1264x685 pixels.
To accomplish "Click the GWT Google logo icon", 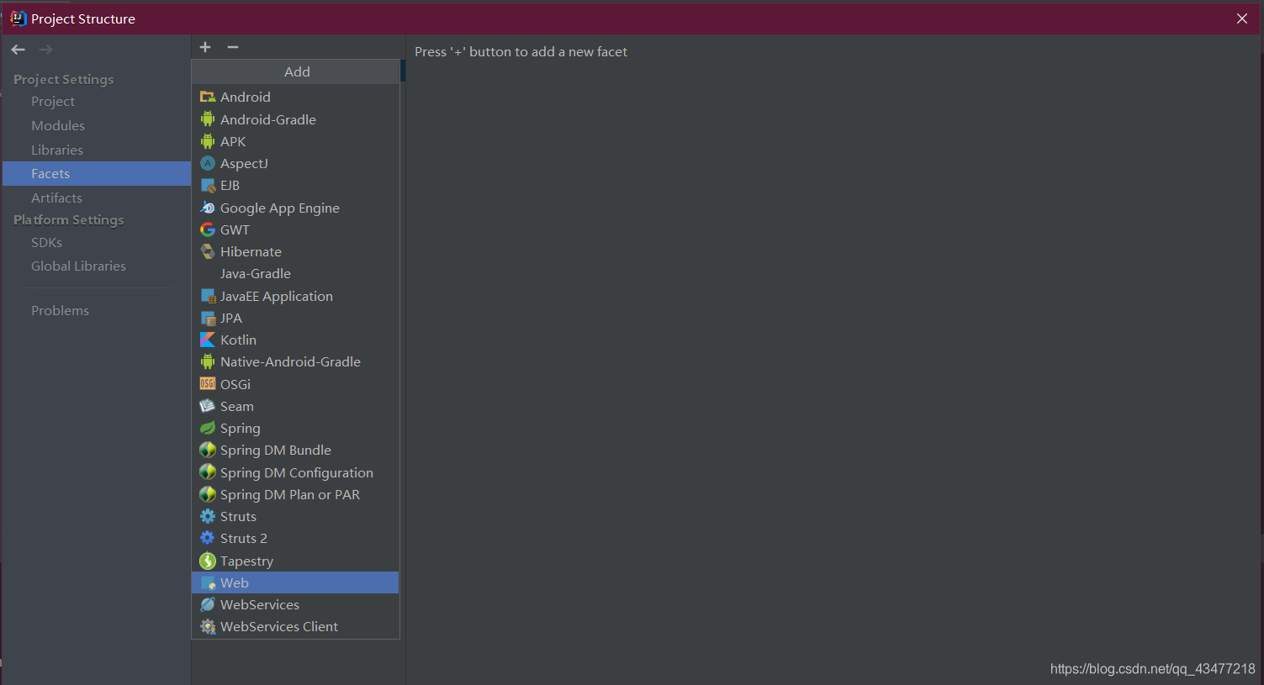I will pos(208,229).
